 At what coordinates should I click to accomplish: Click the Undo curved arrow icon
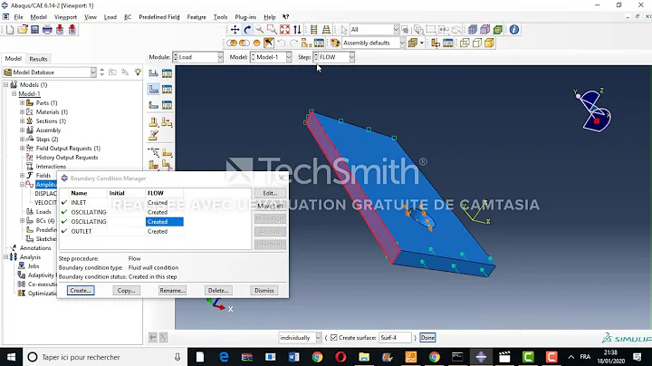point(282,43)
